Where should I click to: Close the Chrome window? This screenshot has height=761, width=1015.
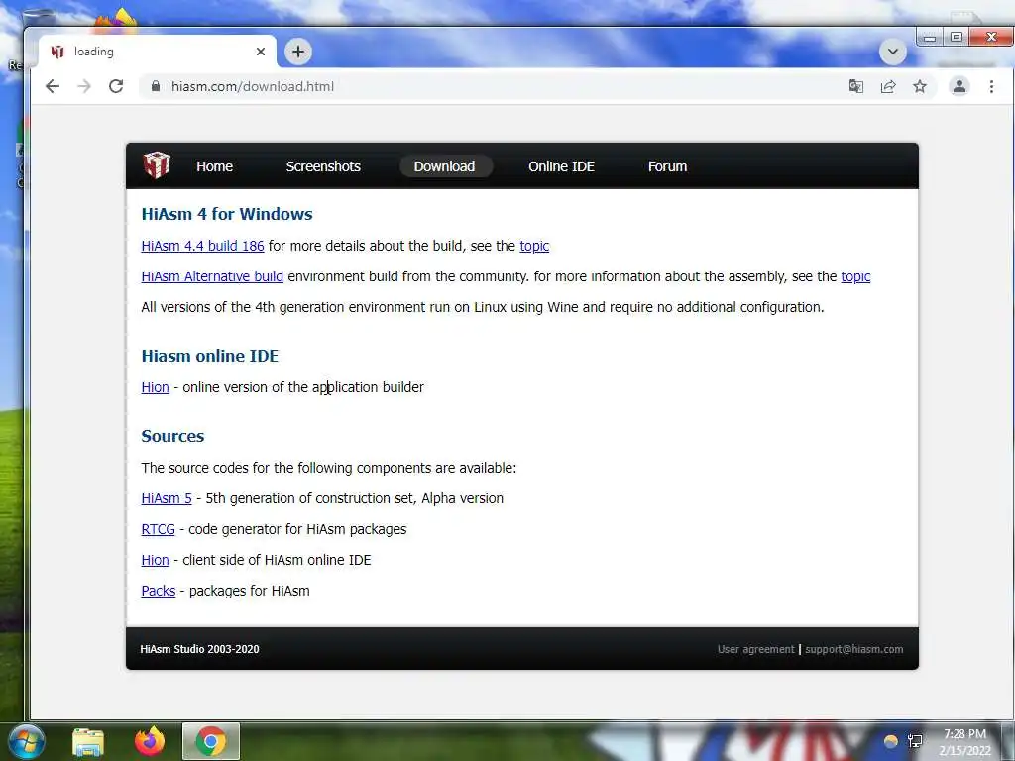point(991,38)
